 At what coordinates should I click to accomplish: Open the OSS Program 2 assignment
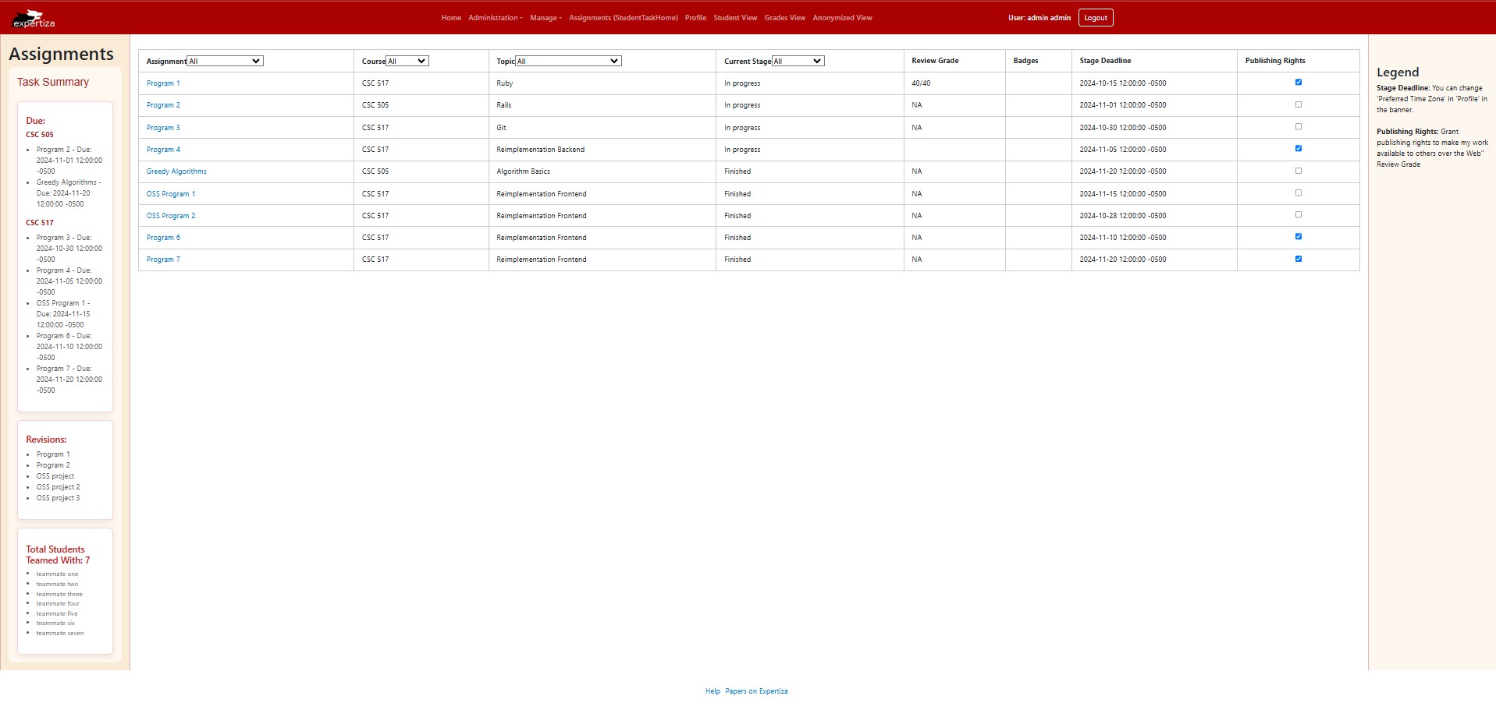pos(171,215)
